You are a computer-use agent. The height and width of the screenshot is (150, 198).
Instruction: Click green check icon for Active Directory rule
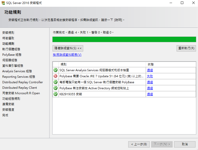(x=56, y=88)
